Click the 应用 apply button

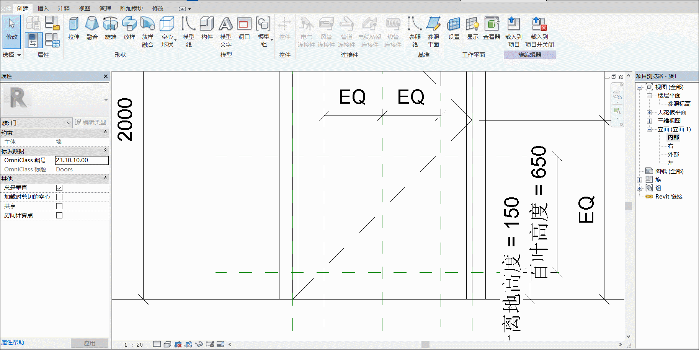pyautogui.click(x=90, y=343)
